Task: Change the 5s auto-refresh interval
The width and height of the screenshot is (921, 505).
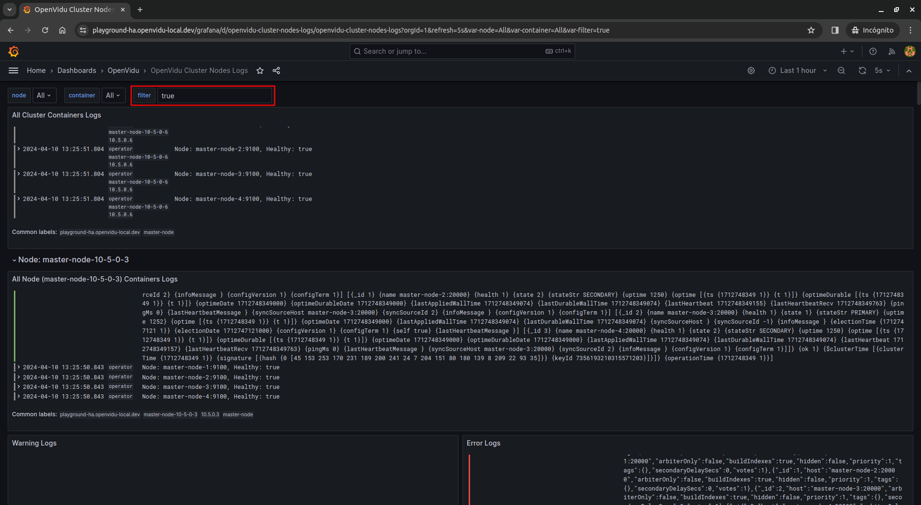Action: [x=882, y=70]
